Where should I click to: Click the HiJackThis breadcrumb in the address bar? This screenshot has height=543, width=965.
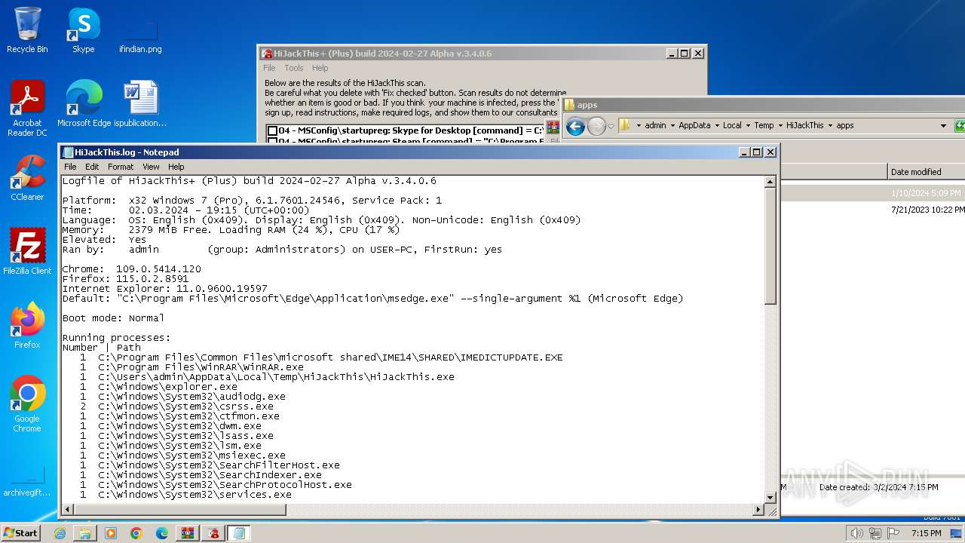click(805, 126)
